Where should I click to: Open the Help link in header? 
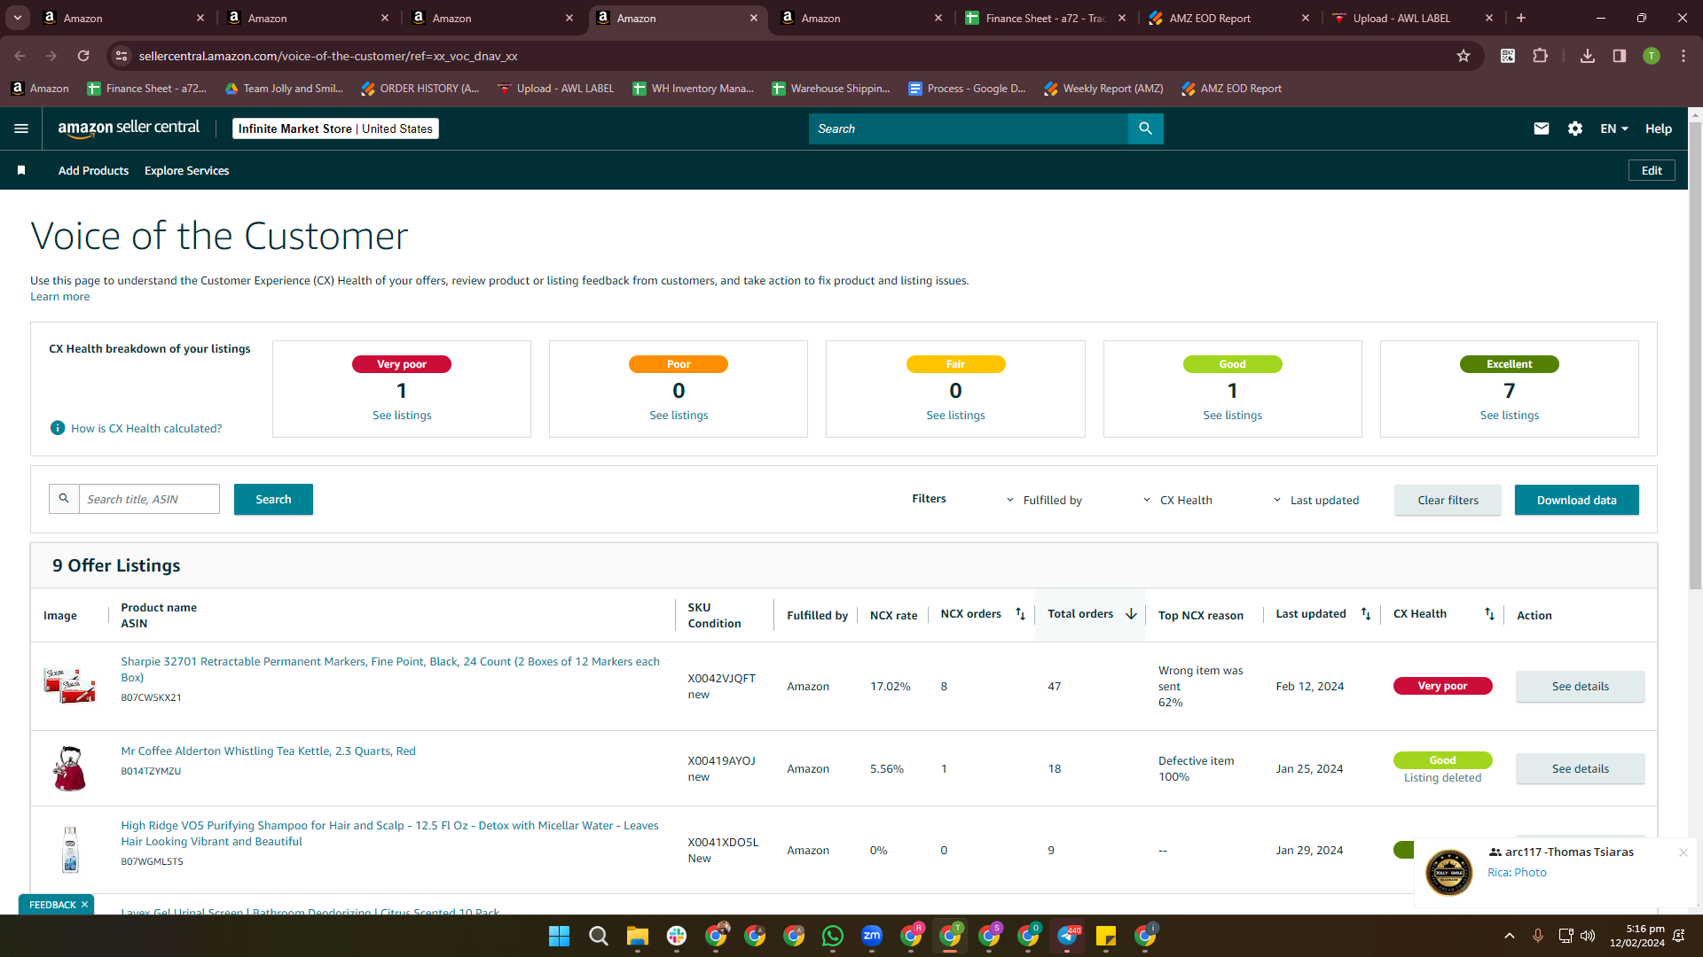click(x=1659, y=128)
